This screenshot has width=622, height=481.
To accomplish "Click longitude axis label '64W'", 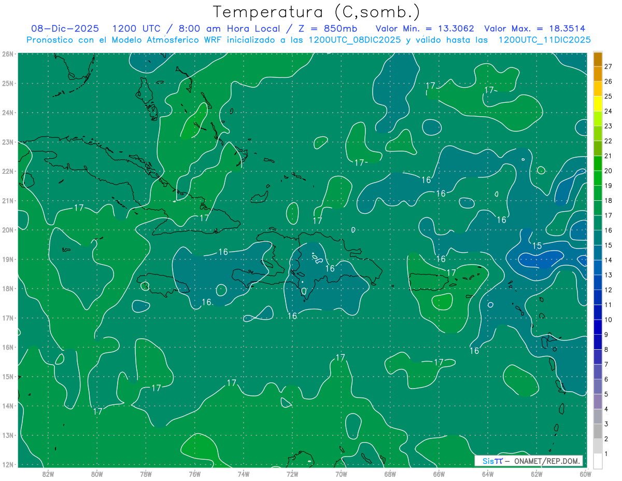I will (x=488, y=473).
